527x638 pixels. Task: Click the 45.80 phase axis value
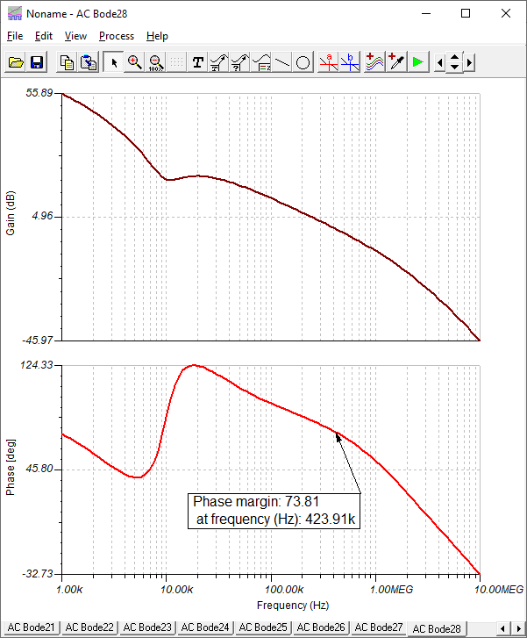39,469
